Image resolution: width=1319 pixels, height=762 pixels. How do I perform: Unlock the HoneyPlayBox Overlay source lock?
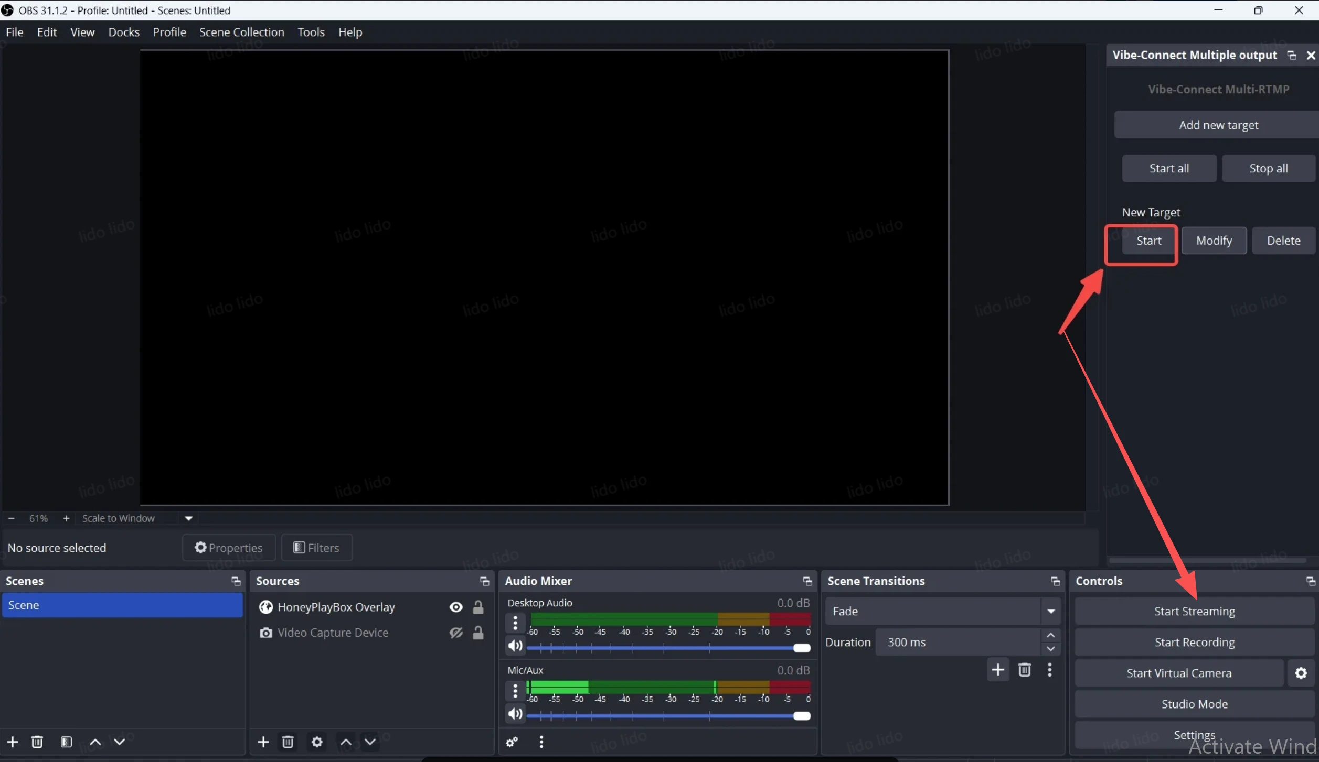478,607
